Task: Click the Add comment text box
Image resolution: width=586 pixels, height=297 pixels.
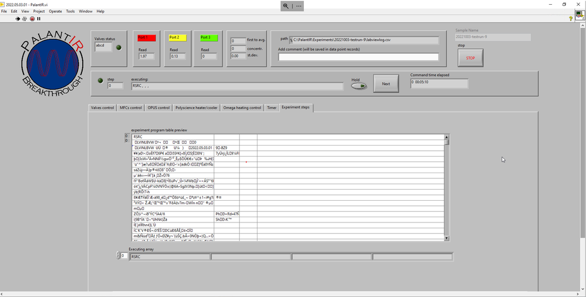Action: [x=358, y=57]
